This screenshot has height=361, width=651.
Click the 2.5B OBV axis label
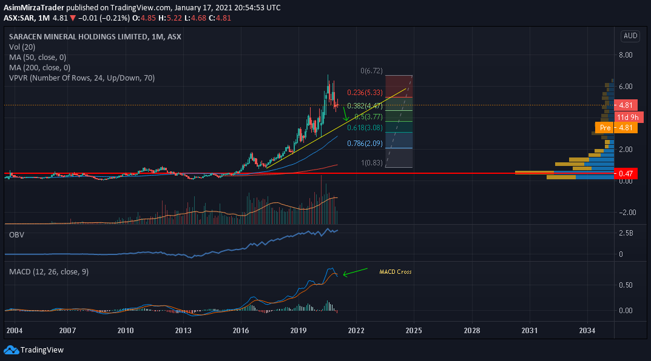(626, 233)
